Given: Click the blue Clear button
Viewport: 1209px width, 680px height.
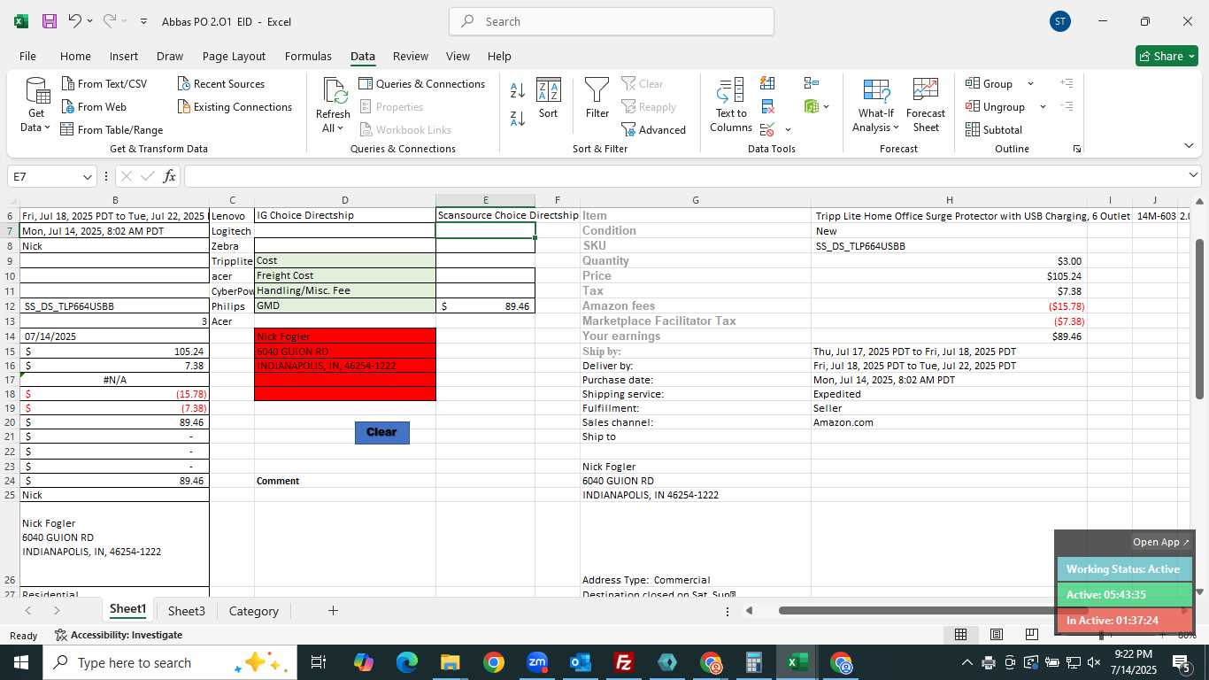Looking at the screenshot, I should (381, 432).
